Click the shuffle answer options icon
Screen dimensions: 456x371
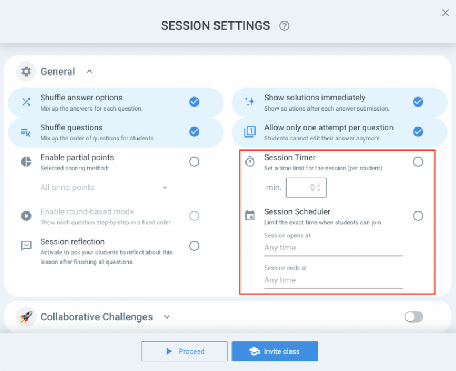26,101
